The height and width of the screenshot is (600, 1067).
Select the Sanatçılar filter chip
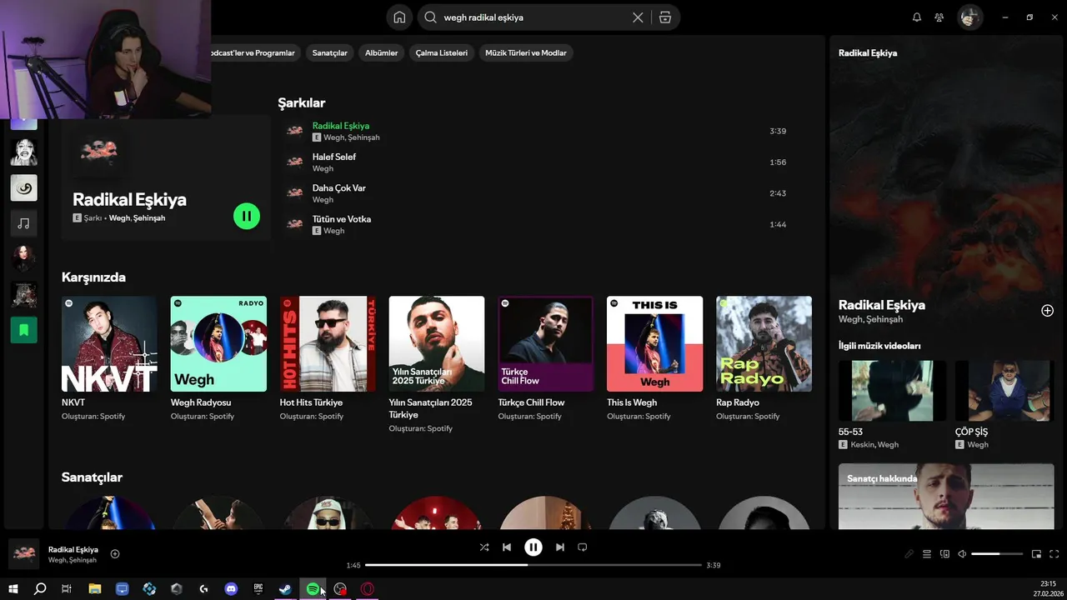(329, 52)
